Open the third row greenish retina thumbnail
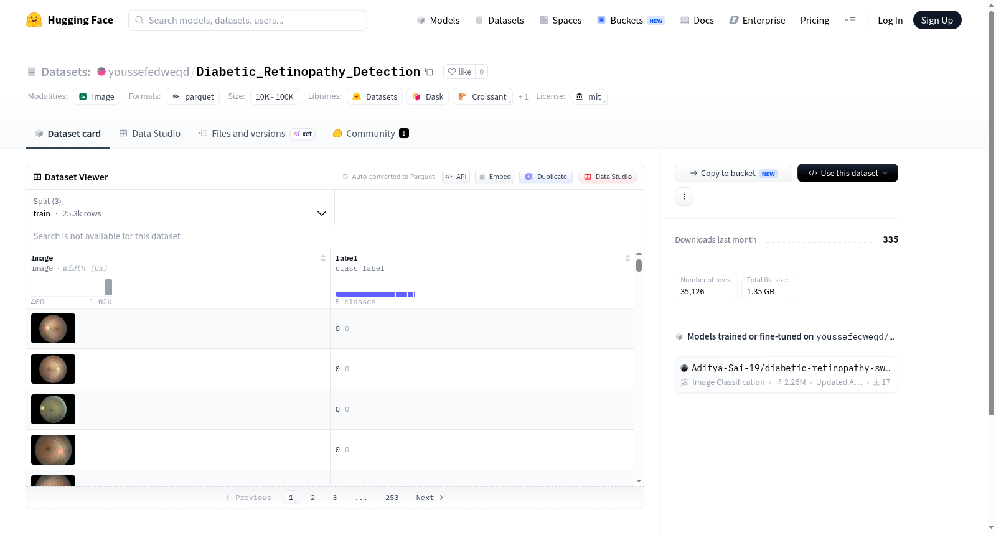 (53, 409)
